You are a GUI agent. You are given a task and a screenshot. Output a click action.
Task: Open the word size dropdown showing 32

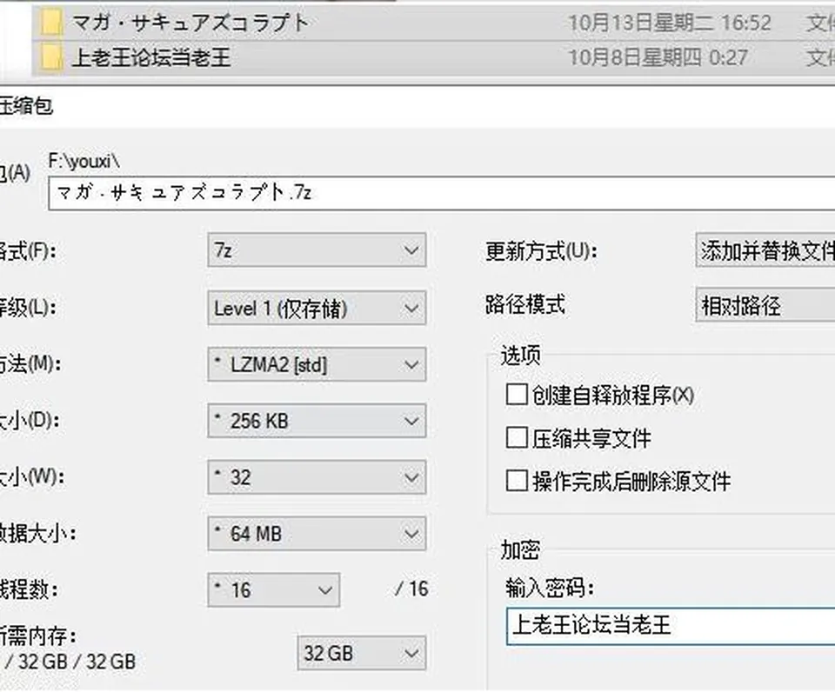tap(317, 477)
